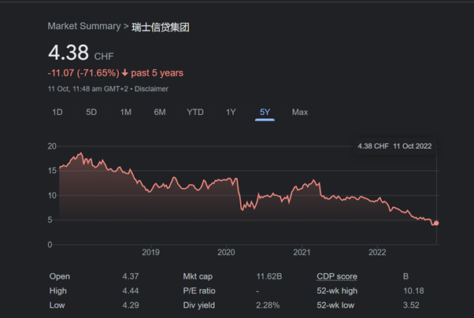The width and height of the screenshot is (474, 318).
Task: Click the 52-wk low label
Action: (x=335, y=305)
